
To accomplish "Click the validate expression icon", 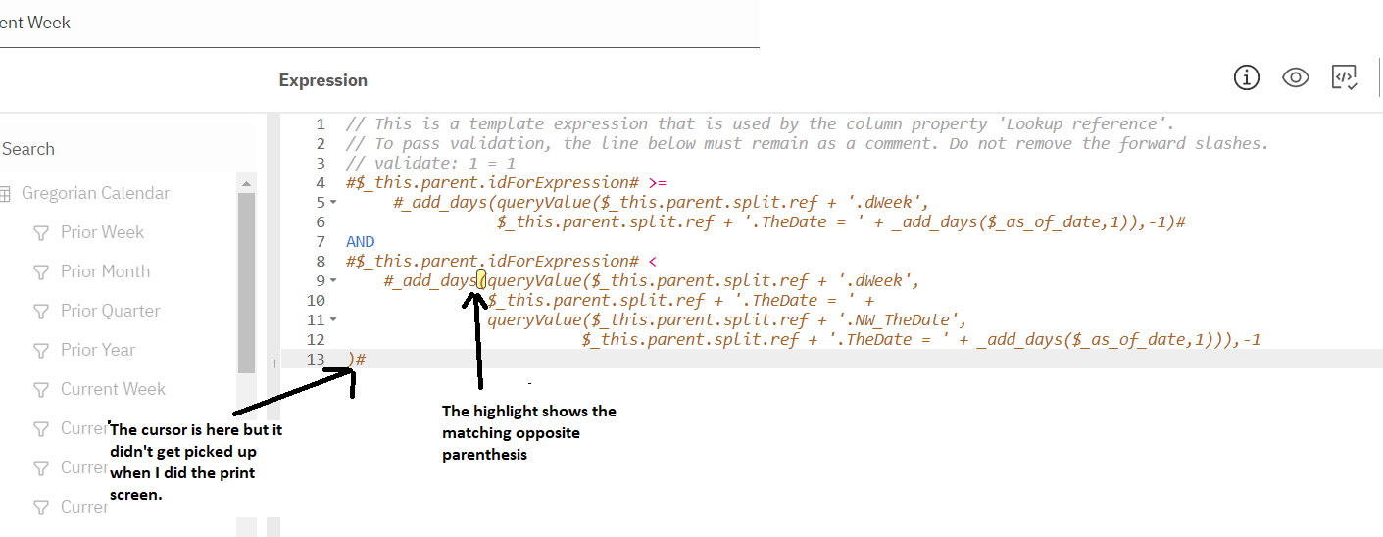I will pos(1344,78).
